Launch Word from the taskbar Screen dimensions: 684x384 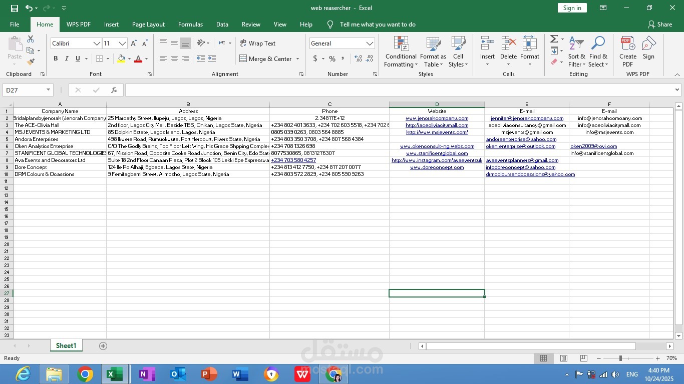(x=240, y=374)
